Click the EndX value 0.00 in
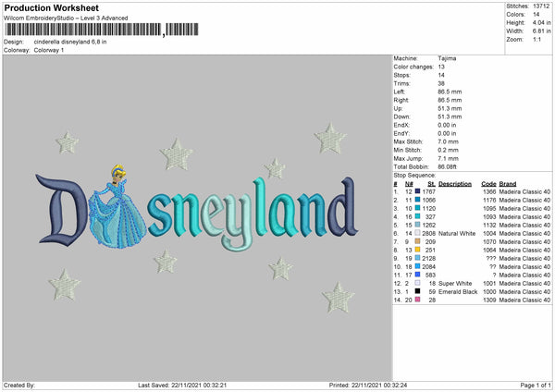The height and width of the screenshot is (392, 555). click(447, 125)
